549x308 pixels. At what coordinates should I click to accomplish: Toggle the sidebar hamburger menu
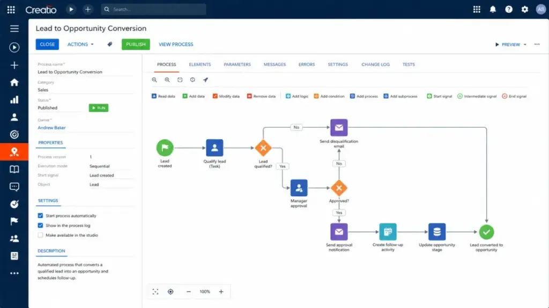tap(14, 29)
